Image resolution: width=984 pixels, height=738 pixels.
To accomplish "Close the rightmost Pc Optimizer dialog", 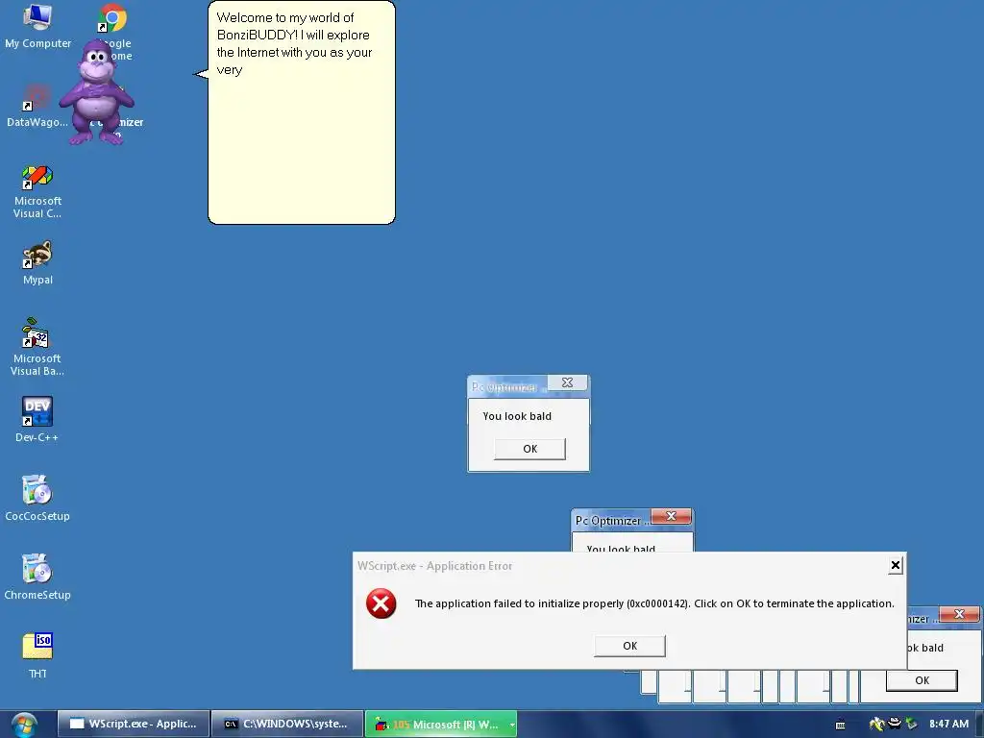I will 959,614.
